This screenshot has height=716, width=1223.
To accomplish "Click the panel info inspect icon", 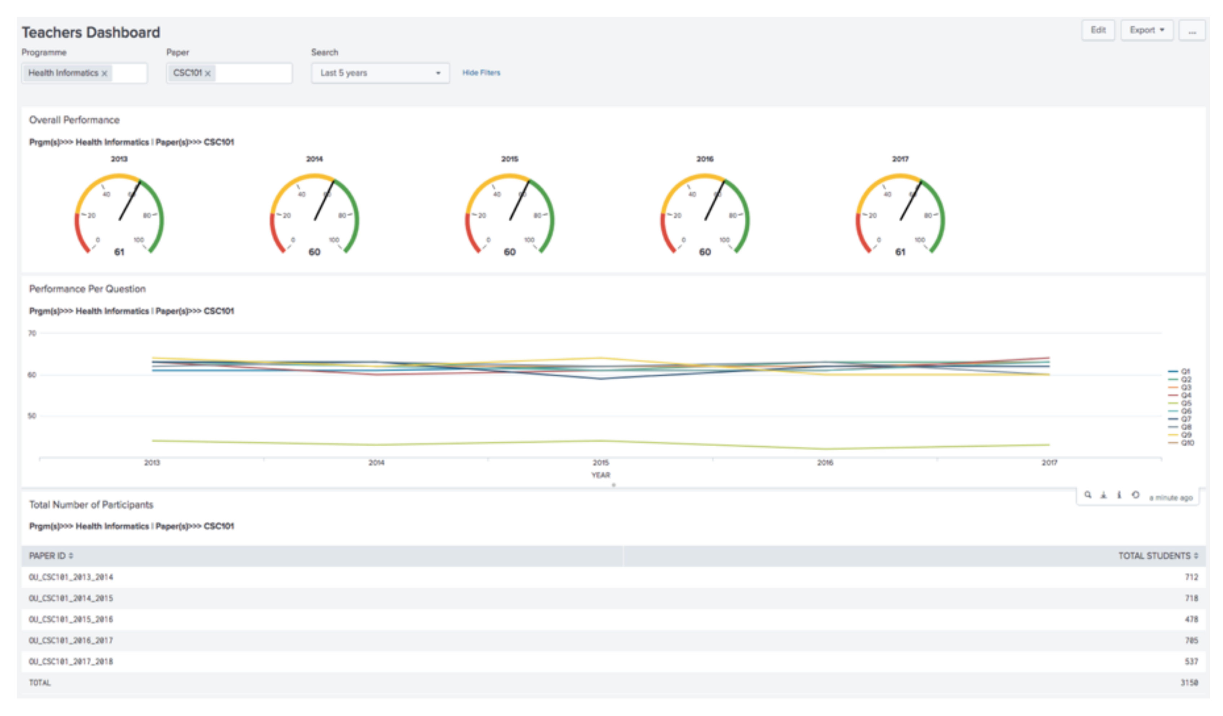I will [1119, 495].
